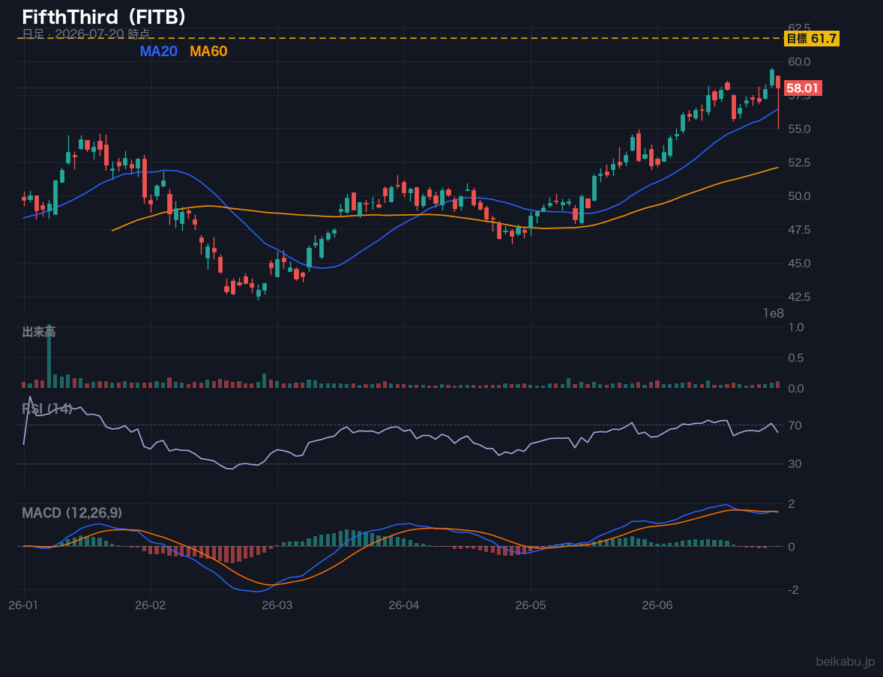Click the 26-04 date axis label

click(x=404, y=606)
